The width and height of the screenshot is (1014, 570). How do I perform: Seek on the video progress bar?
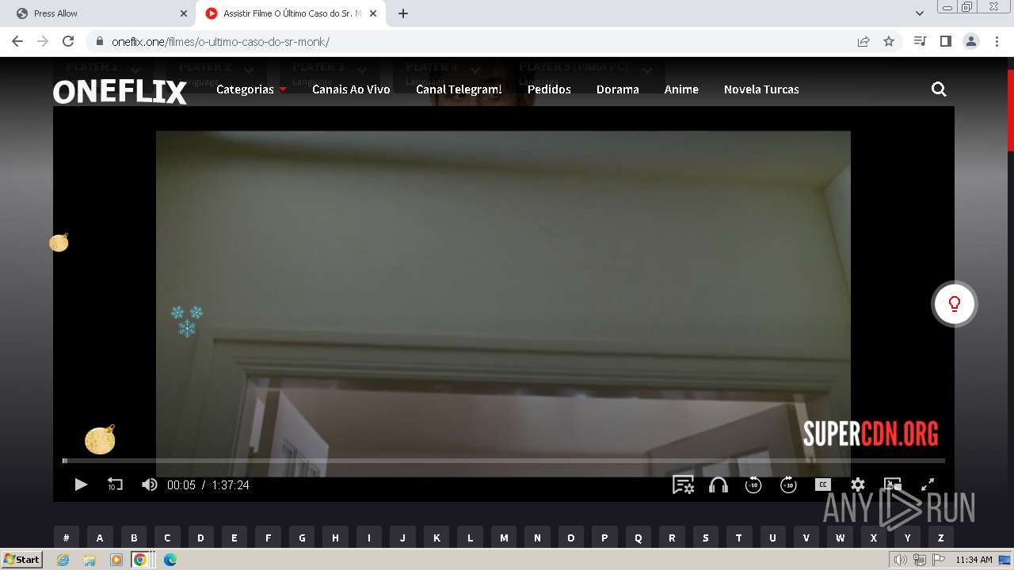point(504,460)
